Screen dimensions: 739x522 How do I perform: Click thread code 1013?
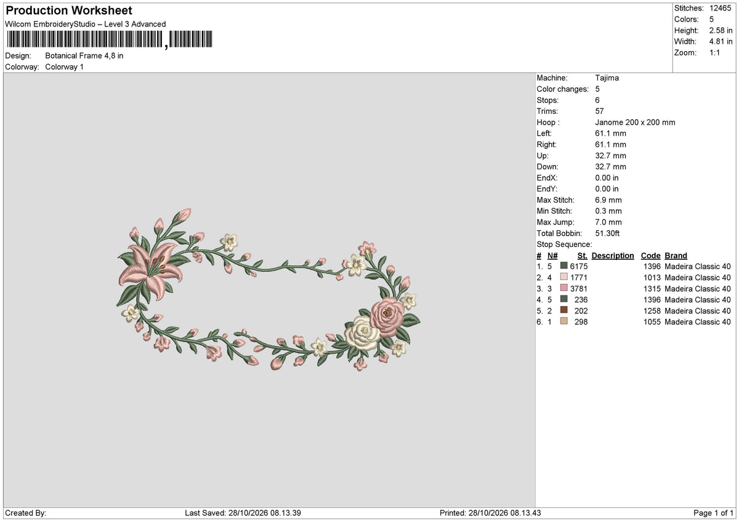pos(652,278)
